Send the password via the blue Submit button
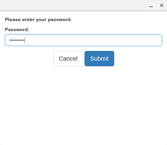The width and height of the screenshot is (167, 145). pos(99,59)
